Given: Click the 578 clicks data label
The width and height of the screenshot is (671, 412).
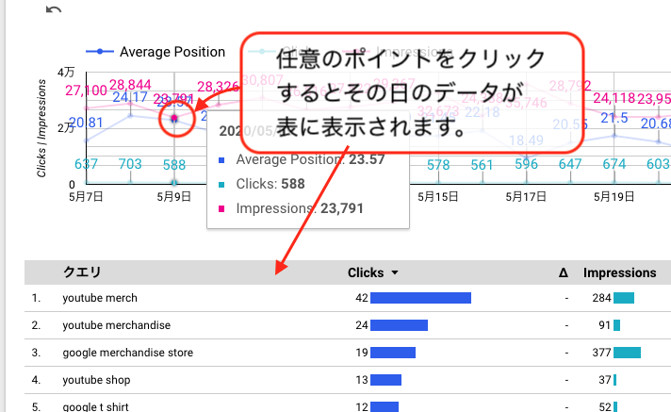Looking at the screenshot, I should pyautogui.click(x=438, y=165).
